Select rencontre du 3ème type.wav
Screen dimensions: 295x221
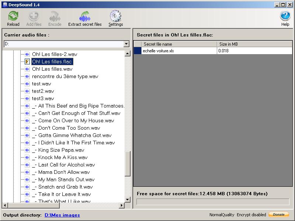pyautogui.click(x=65, y=76)
